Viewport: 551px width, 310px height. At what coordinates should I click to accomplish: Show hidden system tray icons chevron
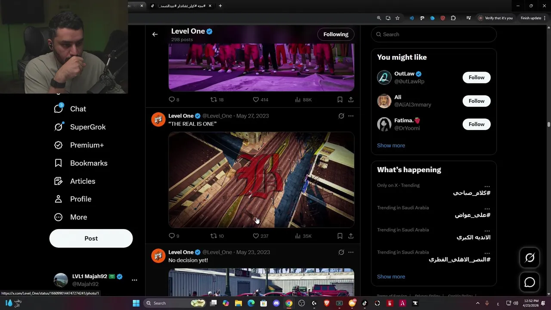point(478,303)
